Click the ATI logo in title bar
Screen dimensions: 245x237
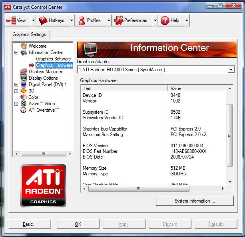7,7
